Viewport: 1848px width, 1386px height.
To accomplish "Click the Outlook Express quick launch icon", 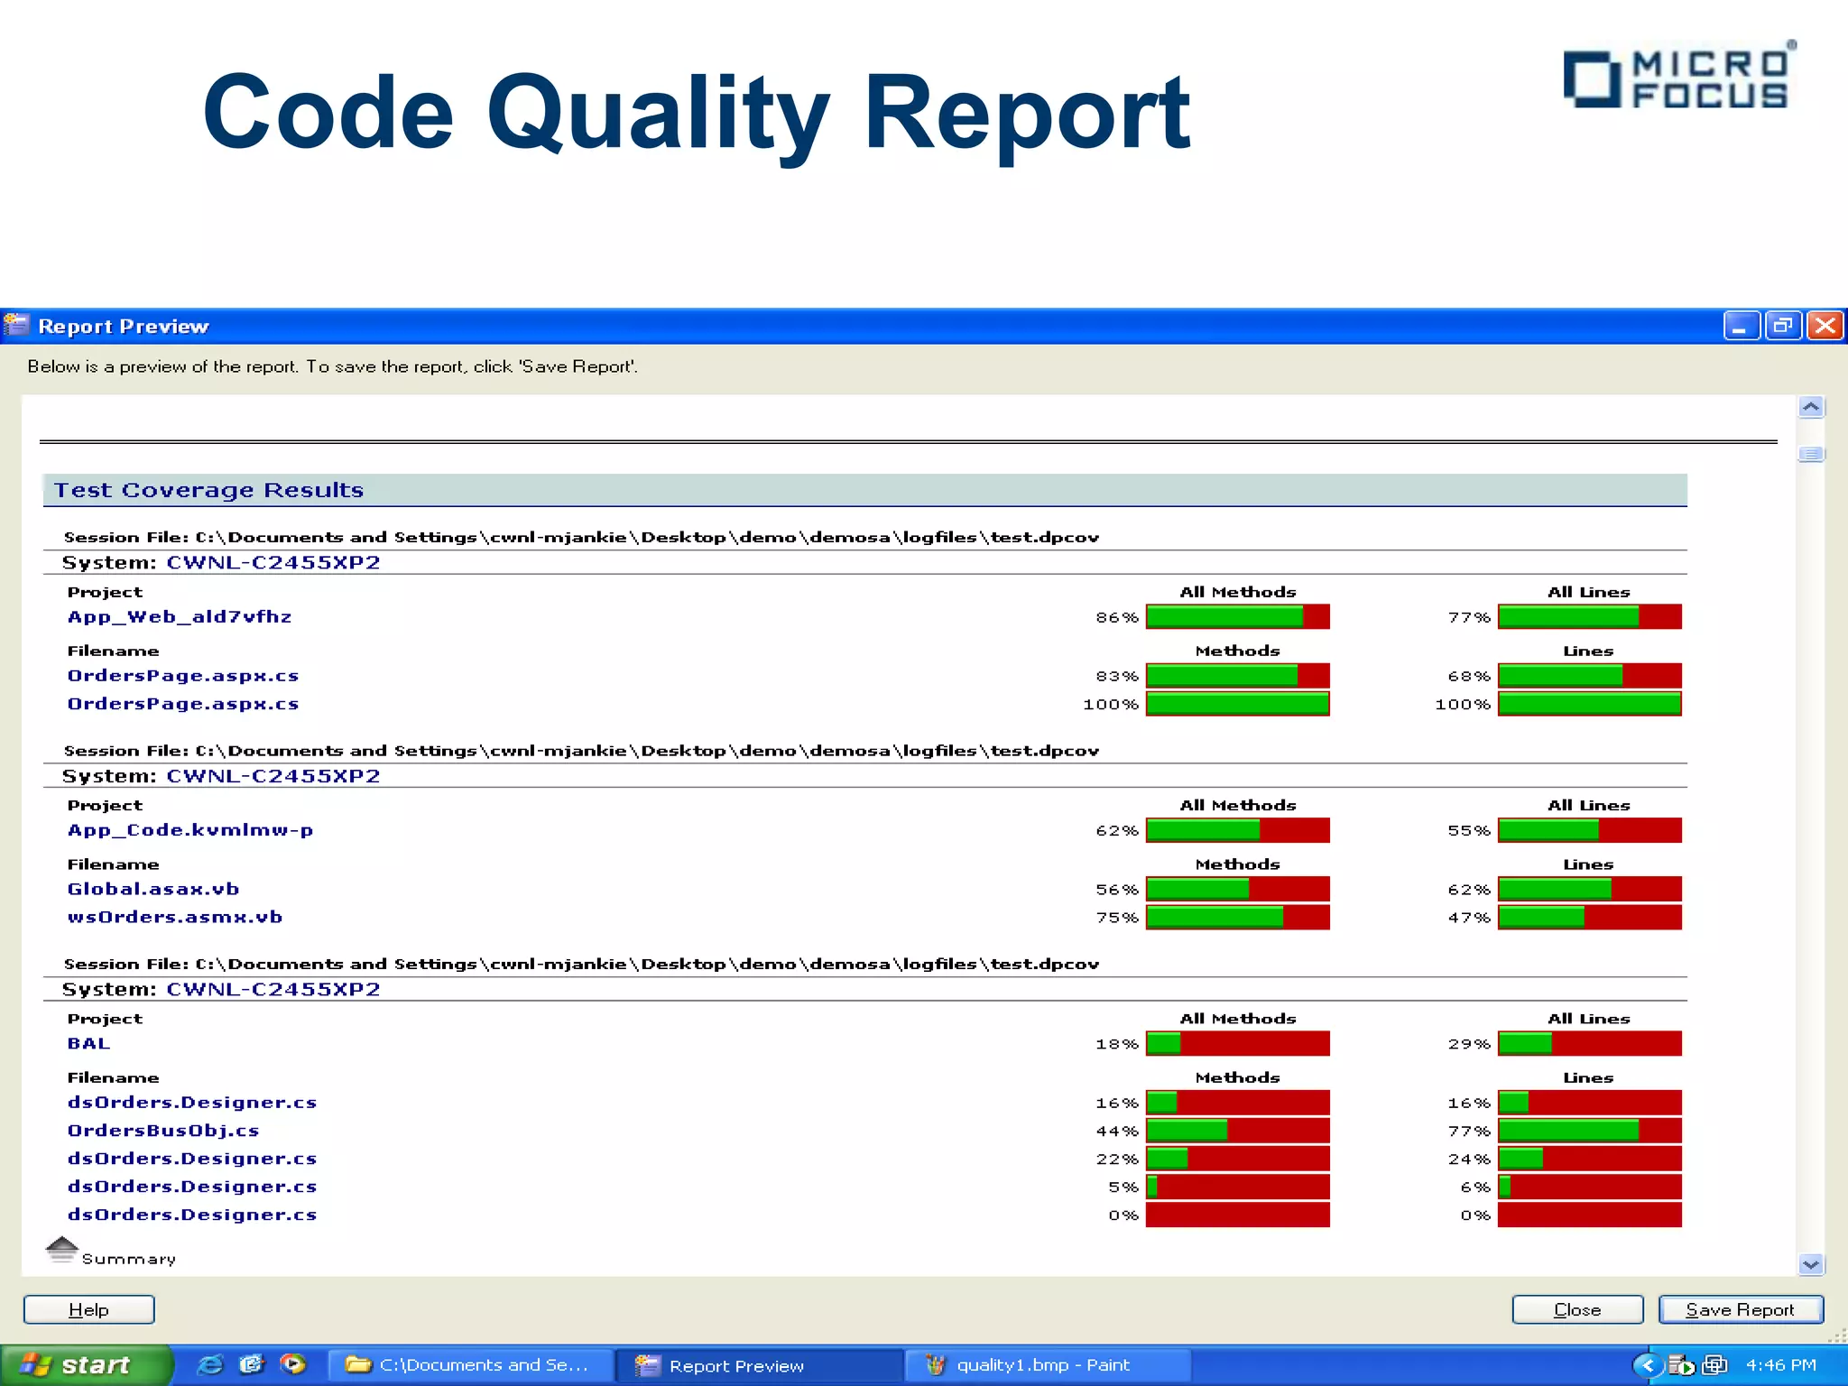I will point(252,1364).
